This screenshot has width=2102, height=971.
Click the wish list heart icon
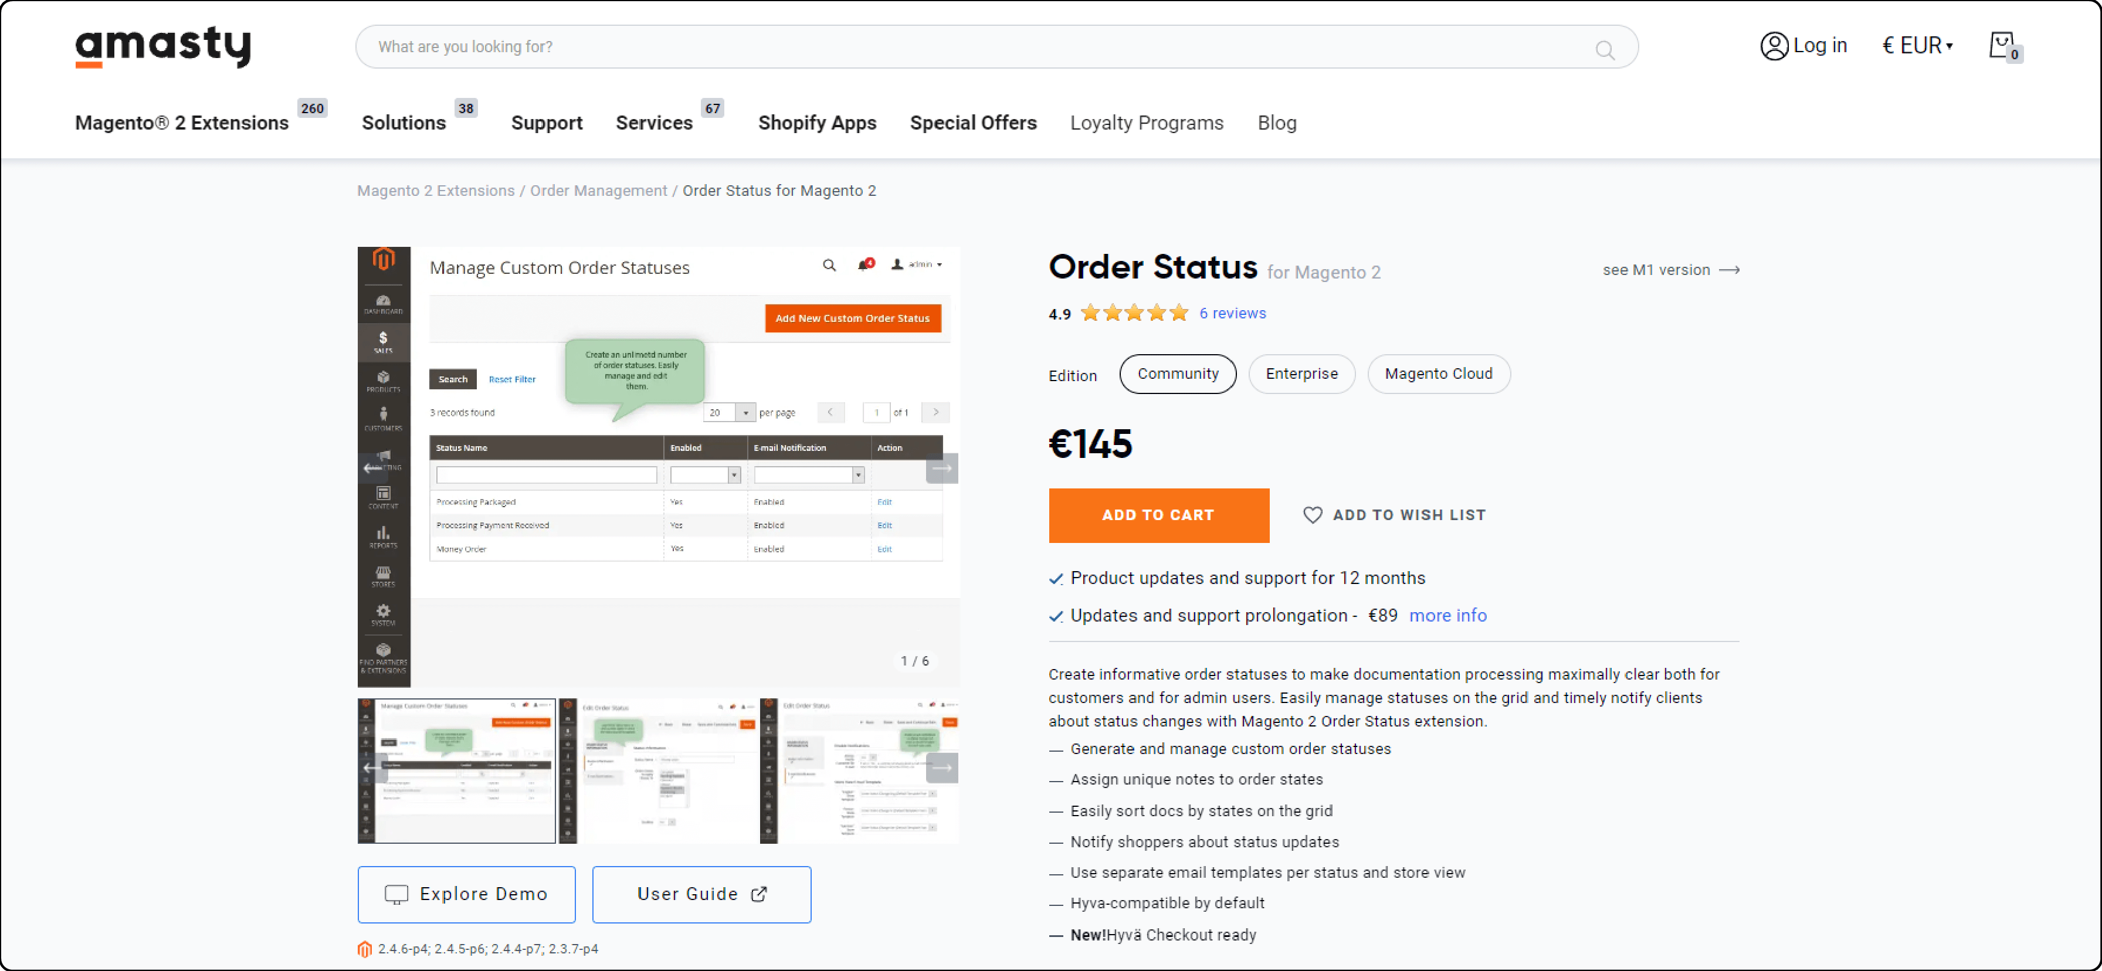click(x=1312, y=515)
